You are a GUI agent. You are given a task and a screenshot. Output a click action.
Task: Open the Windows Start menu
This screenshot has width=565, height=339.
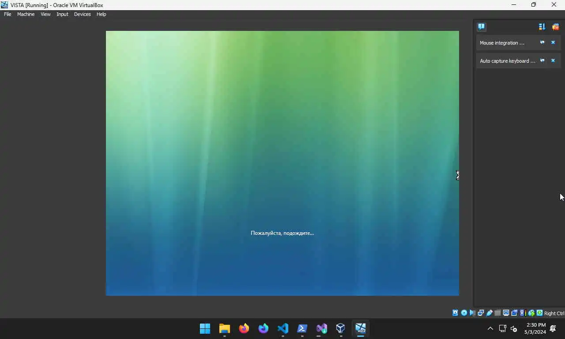[x=205, y=328]
